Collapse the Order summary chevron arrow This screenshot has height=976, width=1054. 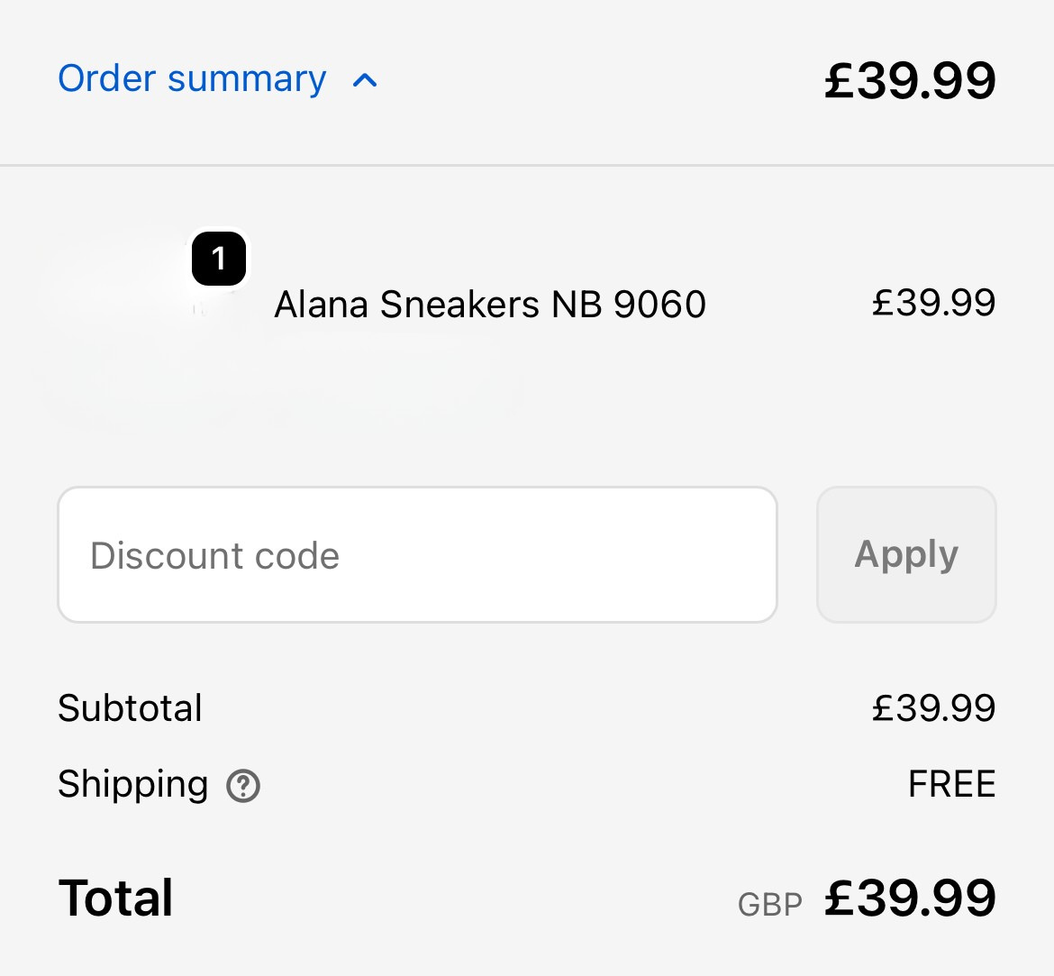pyautogui.click(x=365, y=81)
